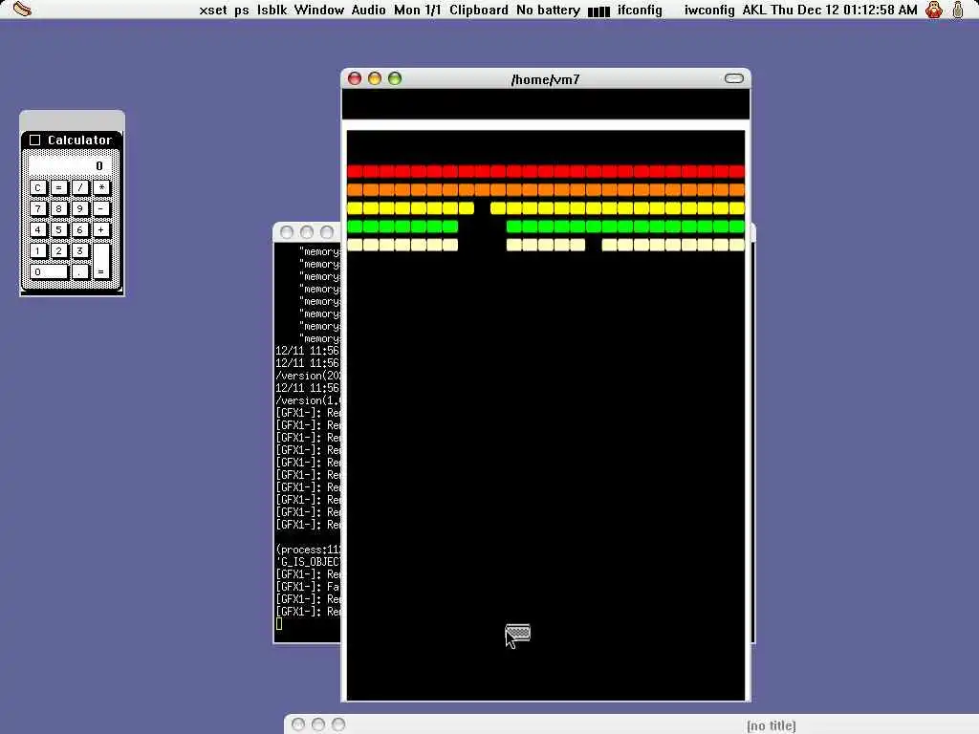The height and width of the screenshot is (734, 979).
Task: Click the grey bottle tray icon
Action: pos(958,10)
